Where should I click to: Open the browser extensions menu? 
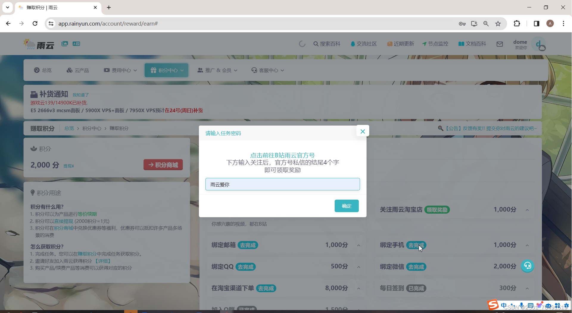[x=517, y=24]
